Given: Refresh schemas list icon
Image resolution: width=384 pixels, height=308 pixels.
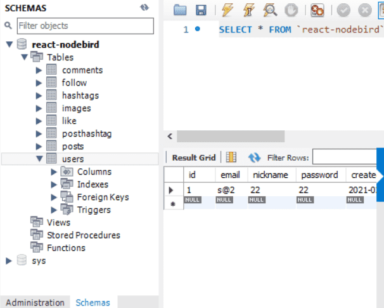Looking at the screenshot, I should [x=144, y=8].
